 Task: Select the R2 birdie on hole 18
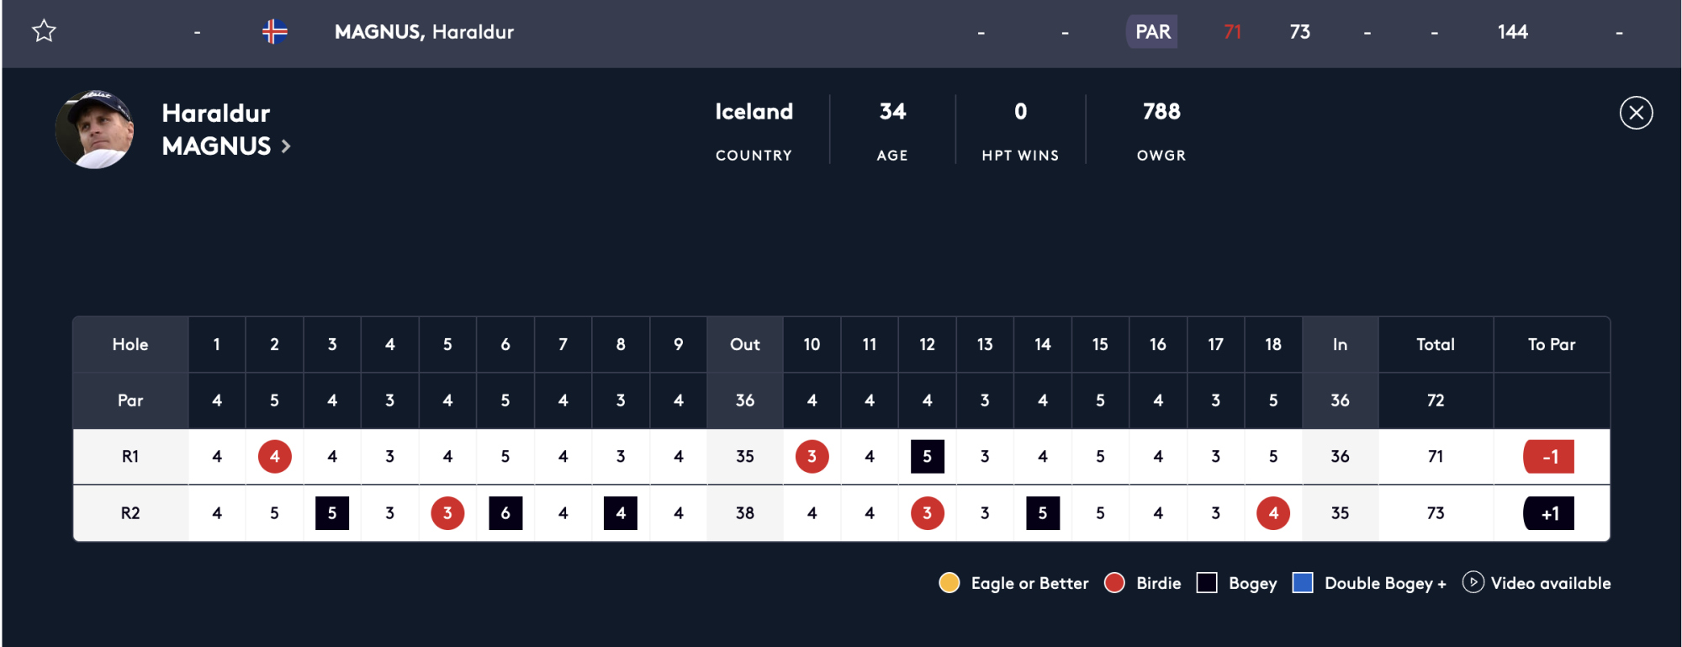(x=1273, y=513)
